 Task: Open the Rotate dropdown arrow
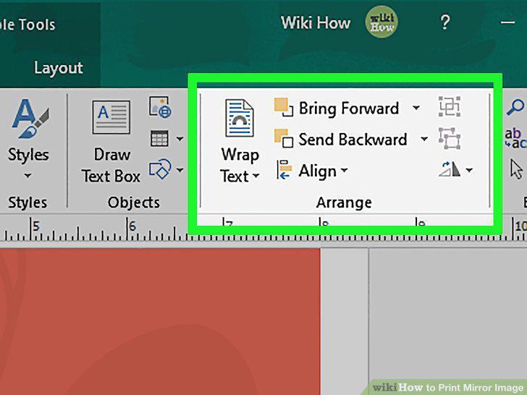[x=469, y=170]
